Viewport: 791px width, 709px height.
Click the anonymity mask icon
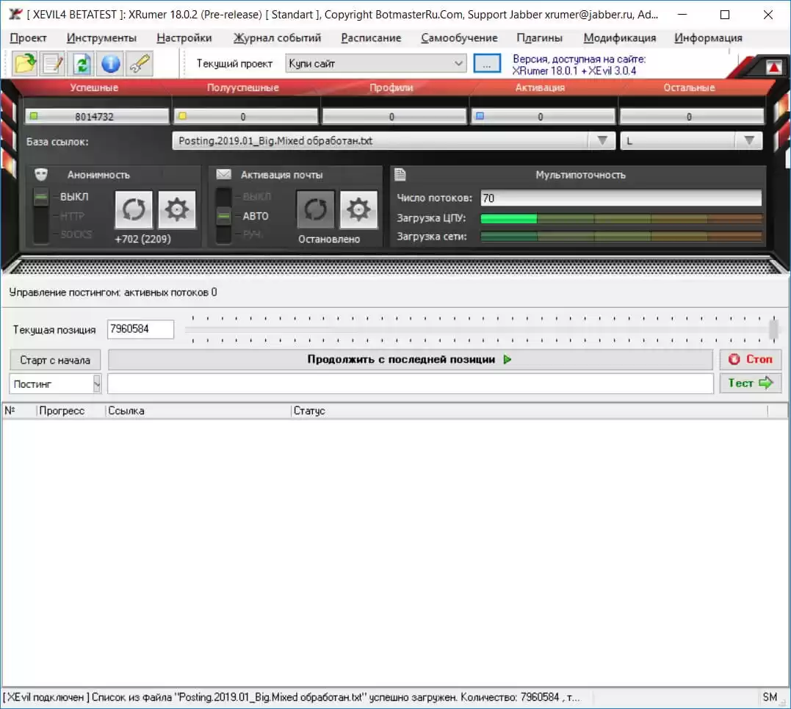[x=41, y=175]
